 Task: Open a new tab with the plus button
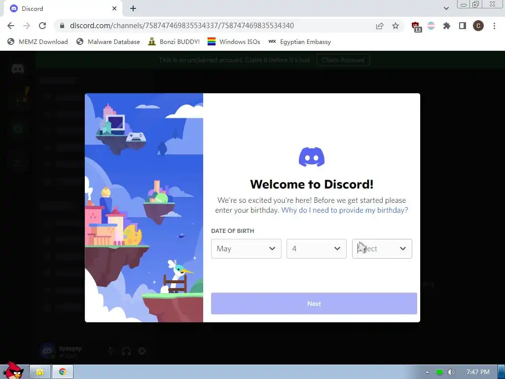tap(133, 9)
